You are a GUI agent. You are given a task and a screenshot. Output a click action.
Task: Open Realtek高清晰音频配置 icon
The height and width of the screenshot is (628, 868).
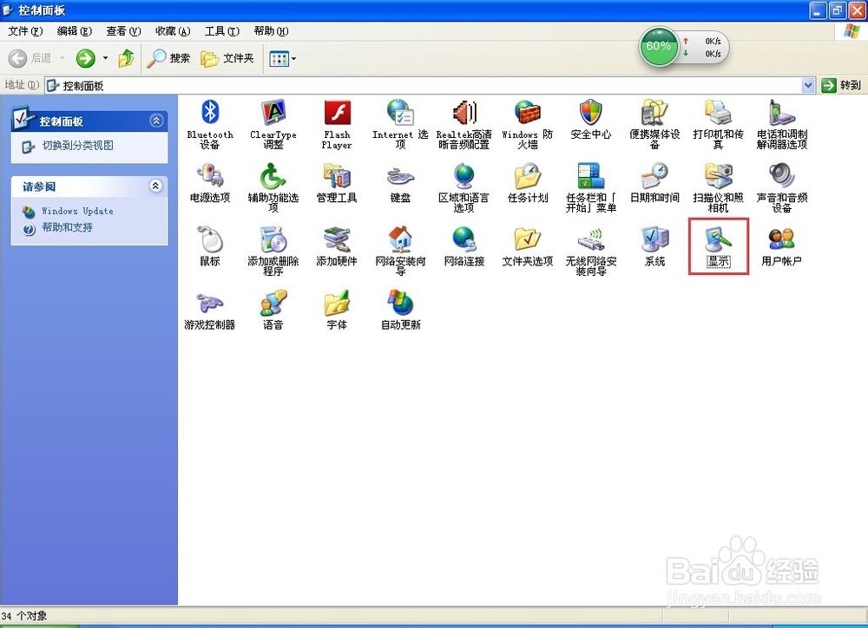464,124
